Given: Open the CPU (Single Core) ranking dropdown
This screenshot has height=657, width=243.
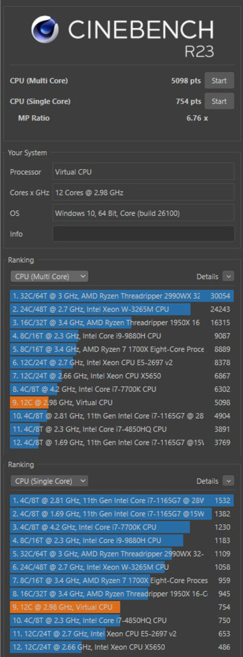Looking at the screenshot, I should (49, 481).
